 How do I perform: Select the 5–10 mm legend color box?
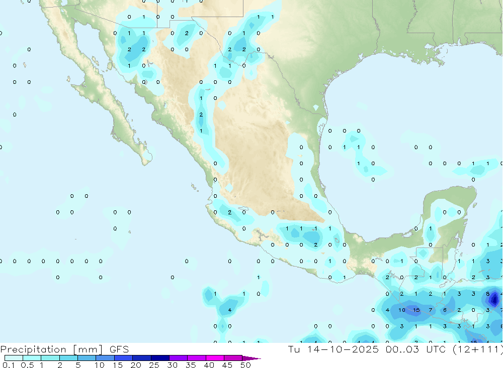coord(87,358)
